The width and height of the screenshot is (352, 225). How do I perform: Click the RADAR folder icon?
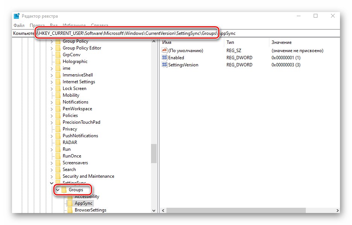click(58, 142)
